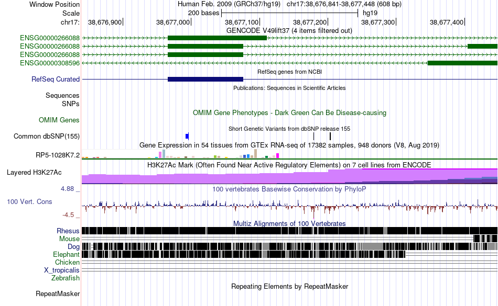Screen dimensions: 498x306
Task: Click the Dog species label
Action: click(x=73, y=247)
